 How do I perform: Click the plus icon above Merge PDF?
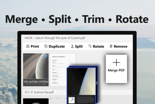117,63
